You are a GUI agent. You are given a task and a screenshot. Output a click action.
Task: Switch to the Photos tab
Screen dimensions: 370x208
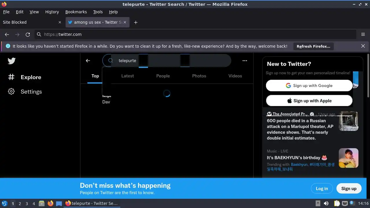pos(199,76)
